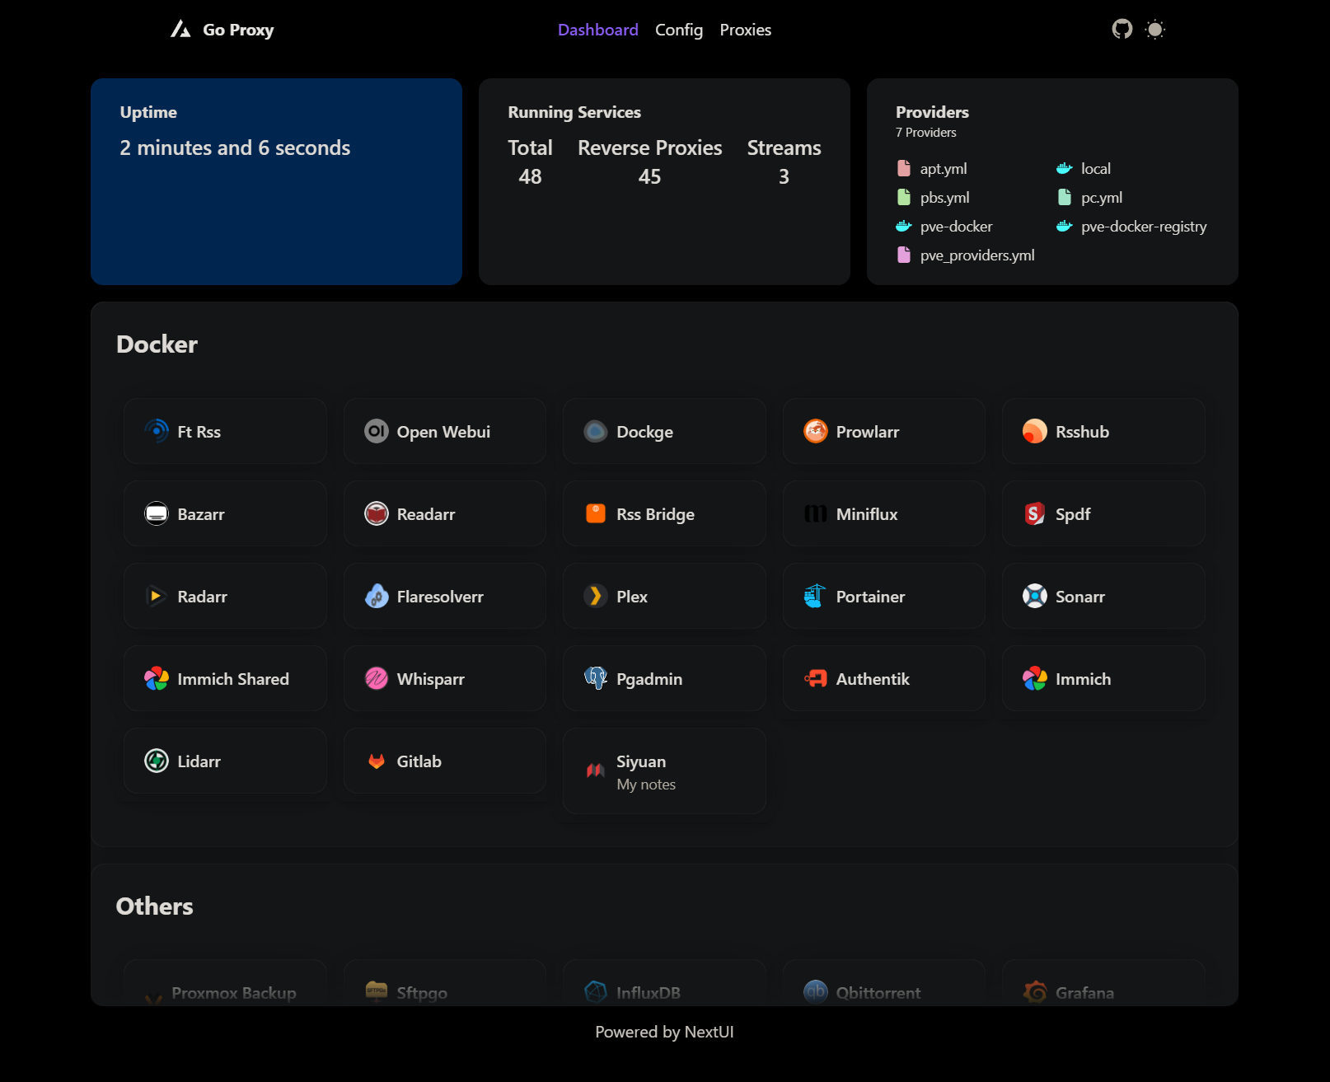Select the Sonarr icon

[x=1034, y=596]
